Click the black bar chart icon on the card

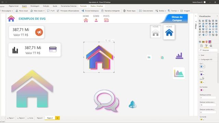click(15, 50)
